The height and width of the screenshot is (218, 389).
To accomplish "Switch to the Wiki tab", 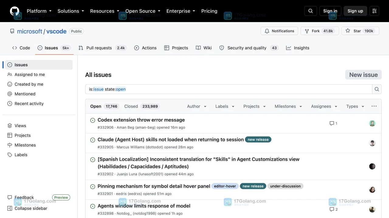I will [x=204, y=48].
